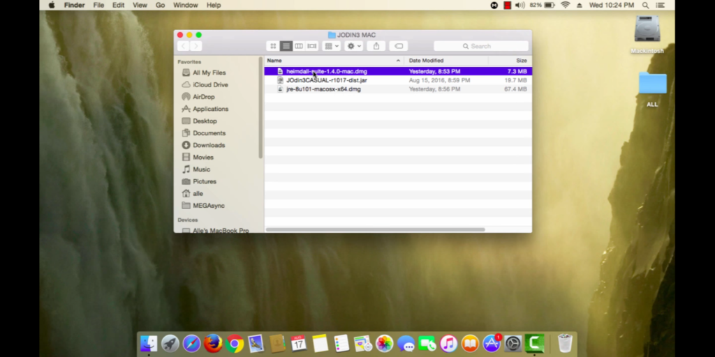Go to Downloads in the sidebar
The height and width of the screenshot is (357, 715).
pyautogui.click(x=209, y=145)
